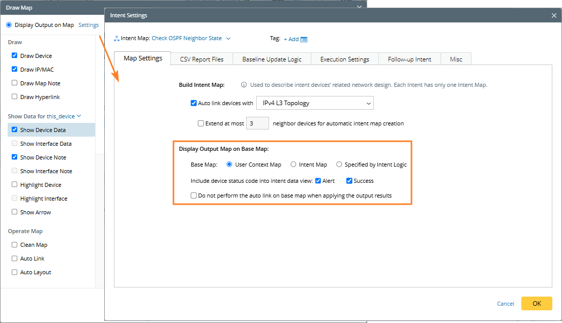562x323 pixels.
Task: Click the Cancel link
Action: click(506, 304)
